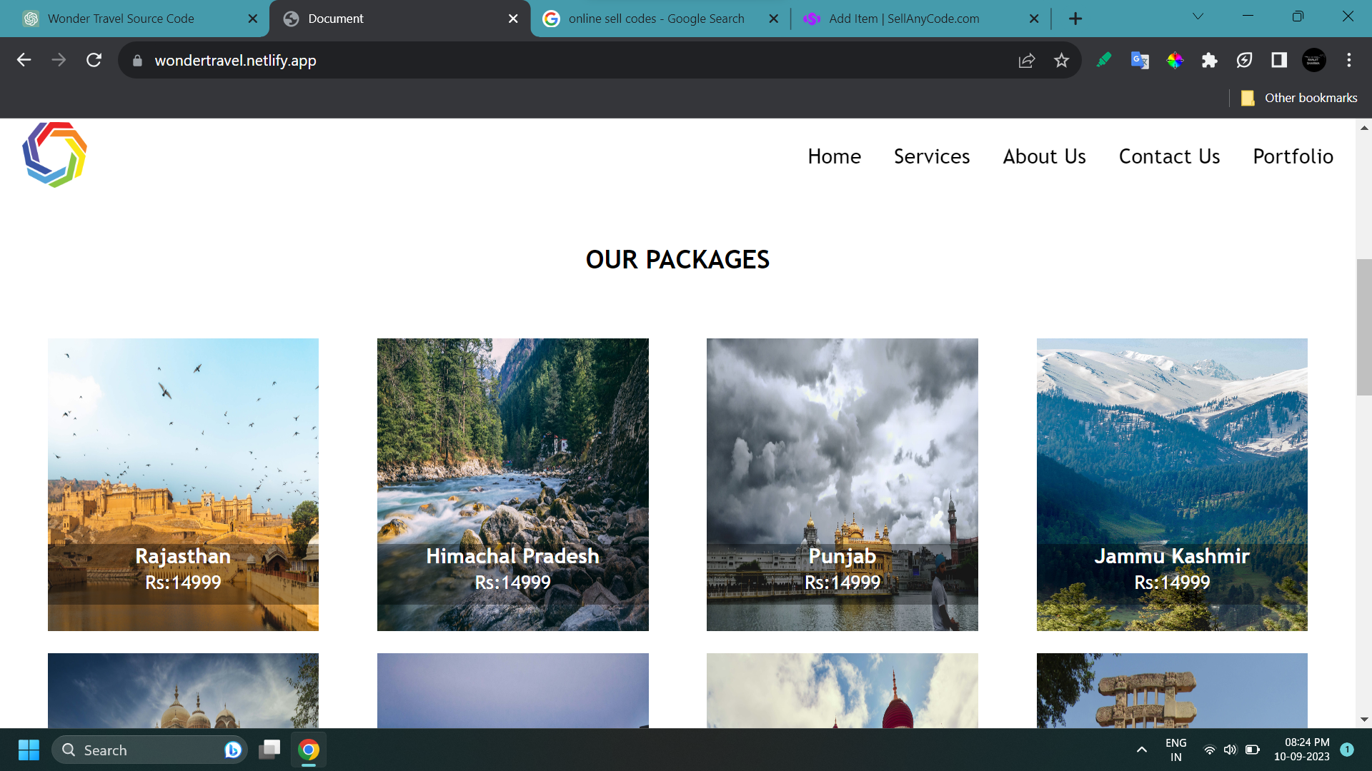Select the Himachal Pradesh package card
The width and height of the screenshot is (1372, 771).
click(512, 485)
